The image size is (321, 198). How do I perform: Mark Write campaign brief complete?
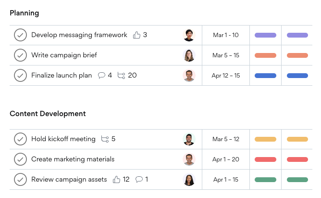20,55
